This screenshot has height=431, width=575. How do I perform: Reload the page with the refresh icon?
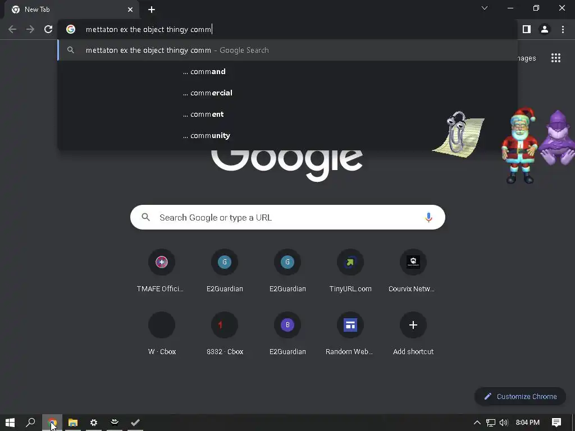pos(48,29)
